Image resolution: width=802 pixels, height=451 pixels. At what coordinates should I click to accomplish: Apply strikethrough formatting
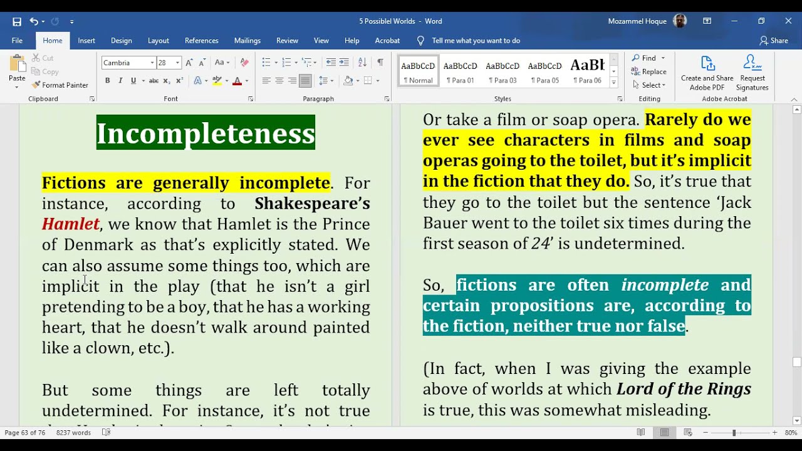pyautogui.click(x=154, y=81)
